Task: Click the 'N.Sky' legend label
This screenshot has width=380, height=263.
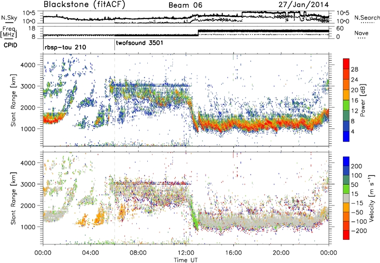Action: pos(9,18)
